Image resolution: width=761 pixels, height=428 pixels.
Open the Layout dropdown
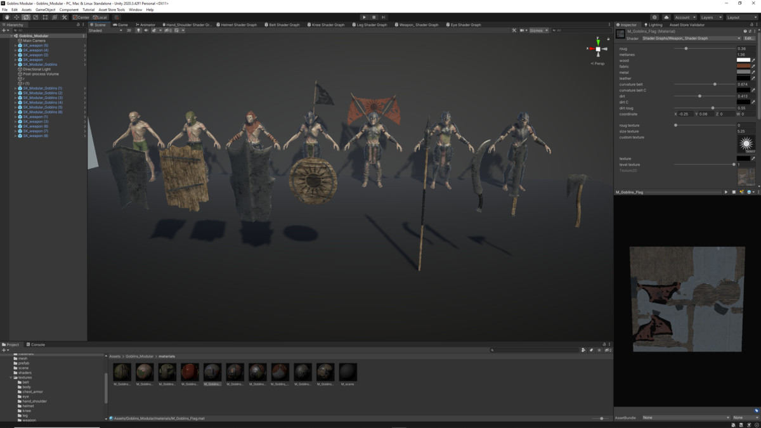pos(741,17)
